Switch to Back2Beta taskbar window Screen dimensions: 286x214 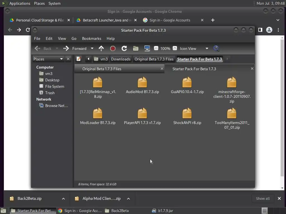point(117,211)
